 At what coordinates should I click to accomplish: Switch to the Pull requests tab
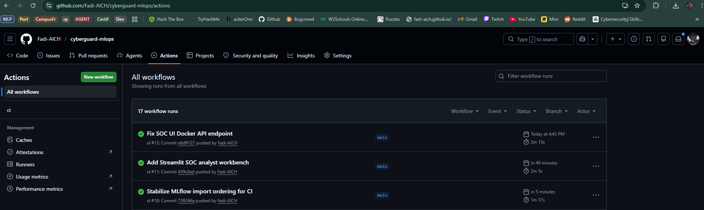tap(88, 56)
